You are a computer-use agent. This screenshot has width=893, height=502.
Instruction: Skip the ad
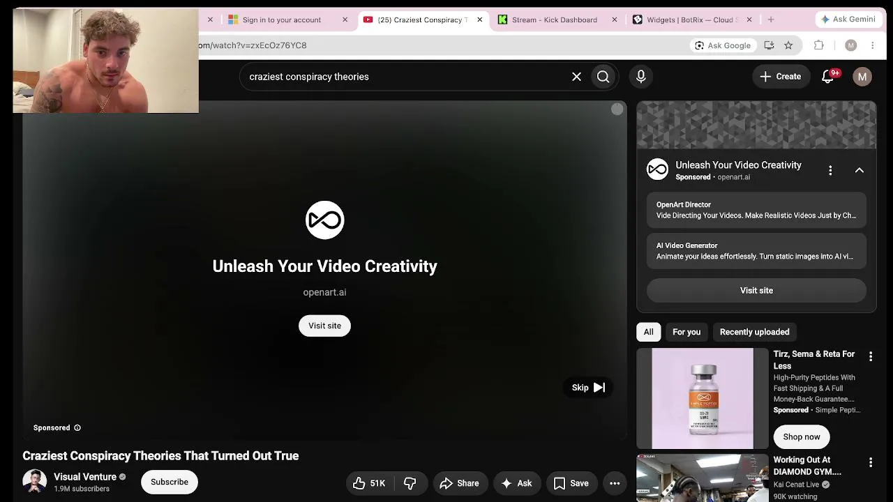[588, 388]
